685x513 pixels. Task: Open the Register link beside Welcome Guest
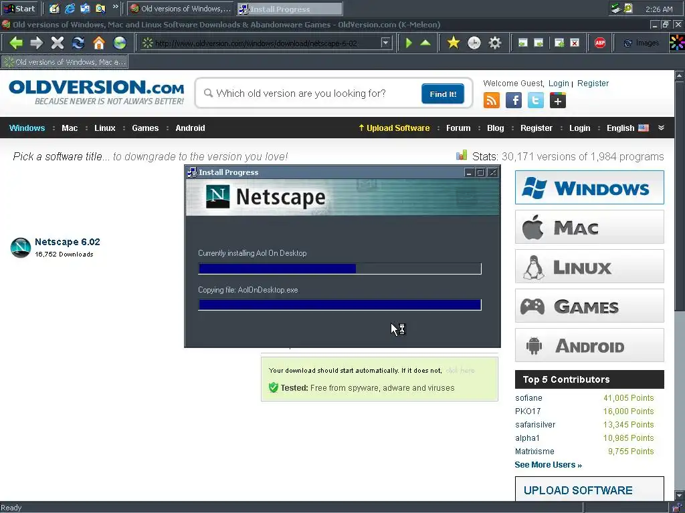click(593, 83)
